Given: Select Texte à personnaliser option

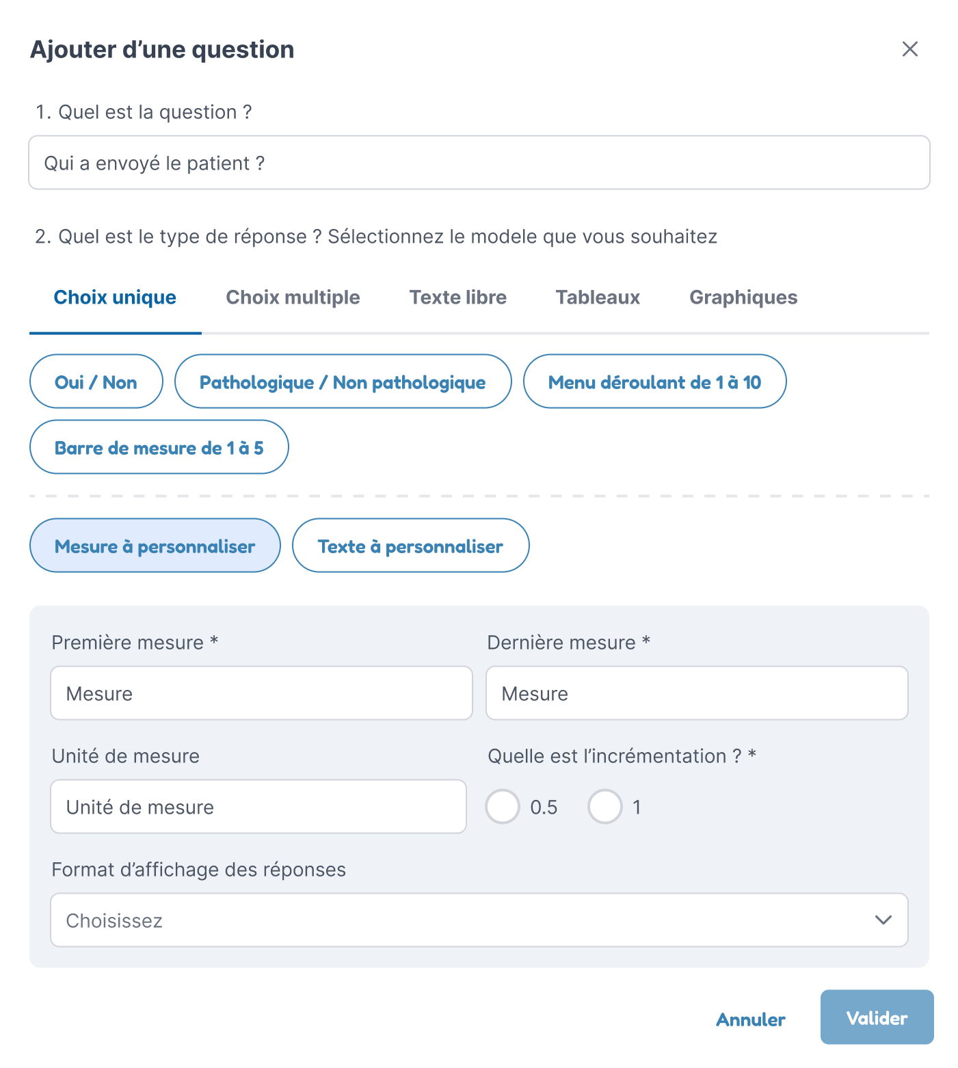Looking at the screenshot, I should (410, 546).
